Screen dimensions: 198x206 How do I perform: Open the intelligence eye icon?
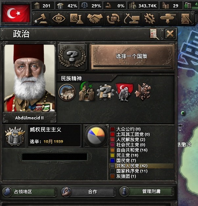tap(59, 19)
